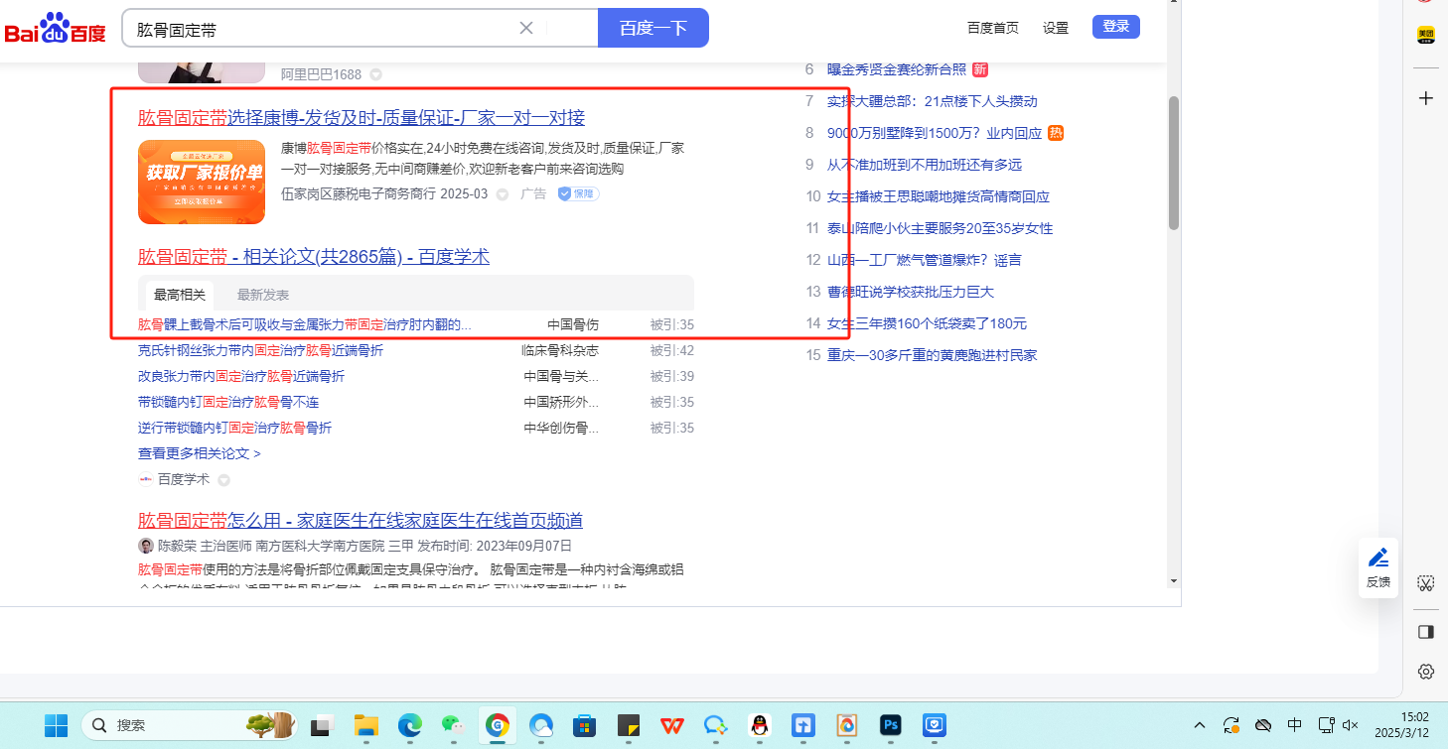Launch WPS Office from taskbar
Viewport: 1448px width, 749px height.
pyautogui.click(x=671, y=725)
